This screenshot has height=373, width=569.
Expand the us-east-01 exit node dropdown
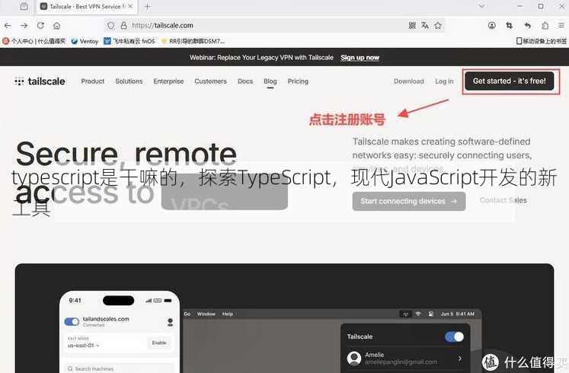(x=84, y=346)
